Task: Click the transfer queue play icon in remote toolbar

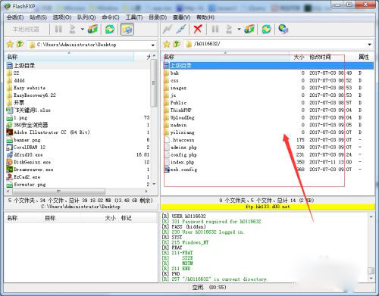Action: click(x=229, y=29)
